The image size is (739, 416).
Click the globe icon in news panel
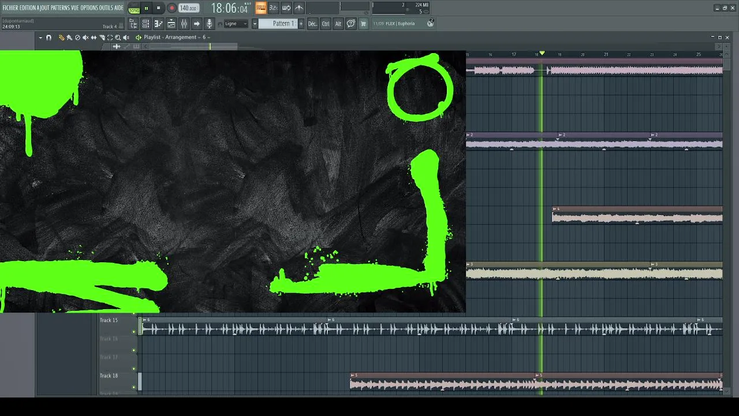point(430,24)
